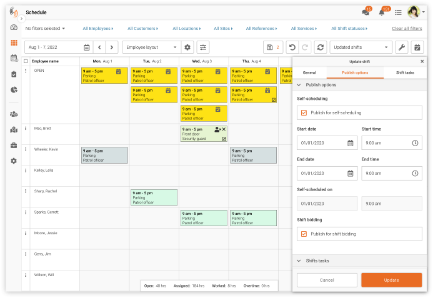The image size is (433, 298).
Task: Expand the All Services filter
Action: coord(304,29)
